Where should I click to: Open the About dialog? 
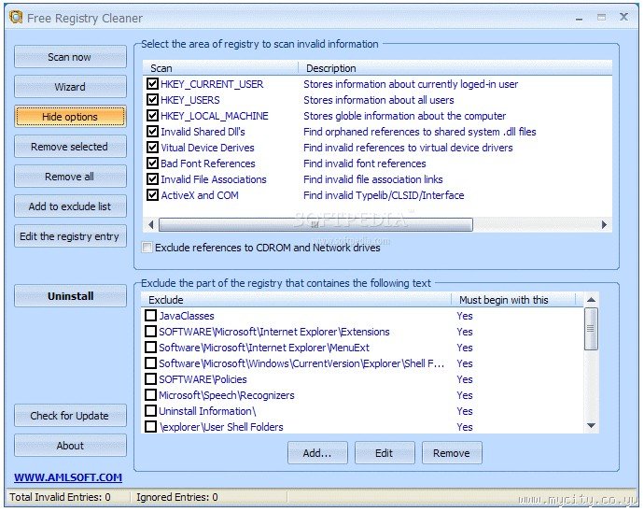(70, 446)
